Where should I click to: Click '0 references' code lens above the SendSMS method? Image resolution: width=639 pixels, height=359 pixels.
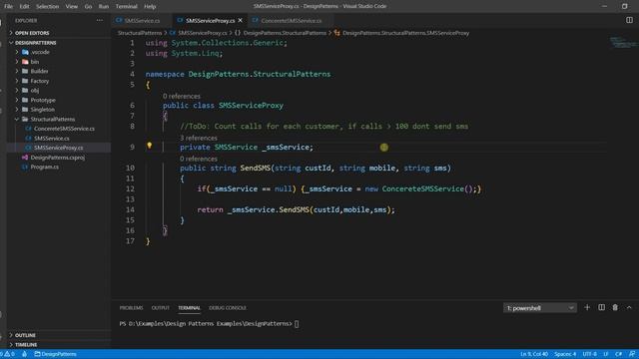coord(199,159)
